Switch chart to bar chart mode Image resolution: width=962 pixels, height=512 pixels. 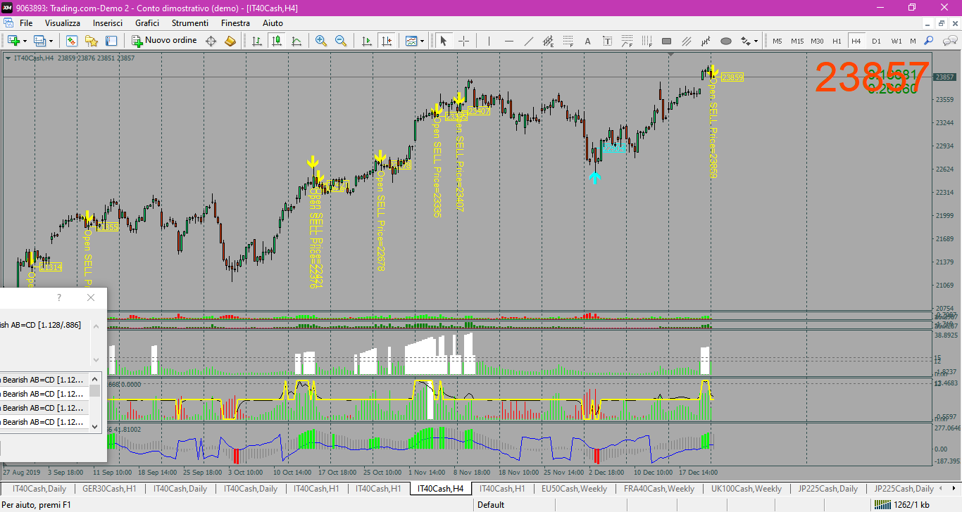(x=257, y=41)
